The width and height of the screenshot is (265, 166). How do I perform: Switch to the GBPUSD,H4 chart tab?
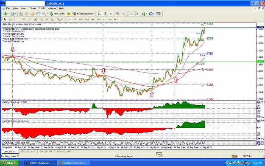click(x=46, y=152)
